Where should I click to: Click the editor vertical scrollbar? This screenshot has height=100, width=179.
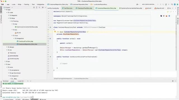coord(176,43)
